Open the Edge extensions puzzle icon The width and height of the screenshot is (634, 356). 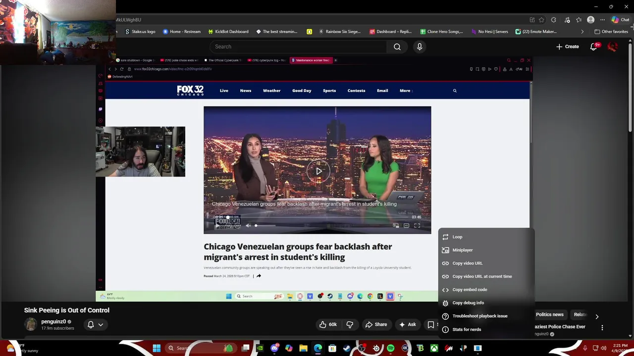[554, 20]
